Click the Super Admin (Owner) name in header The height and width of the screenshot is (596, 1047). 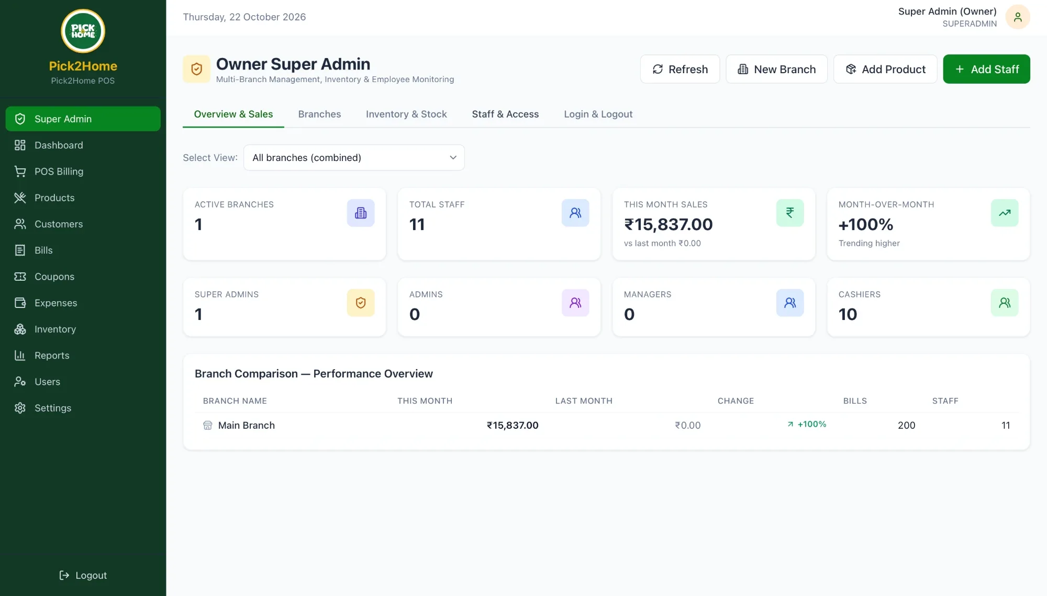(x=947, y=12)
